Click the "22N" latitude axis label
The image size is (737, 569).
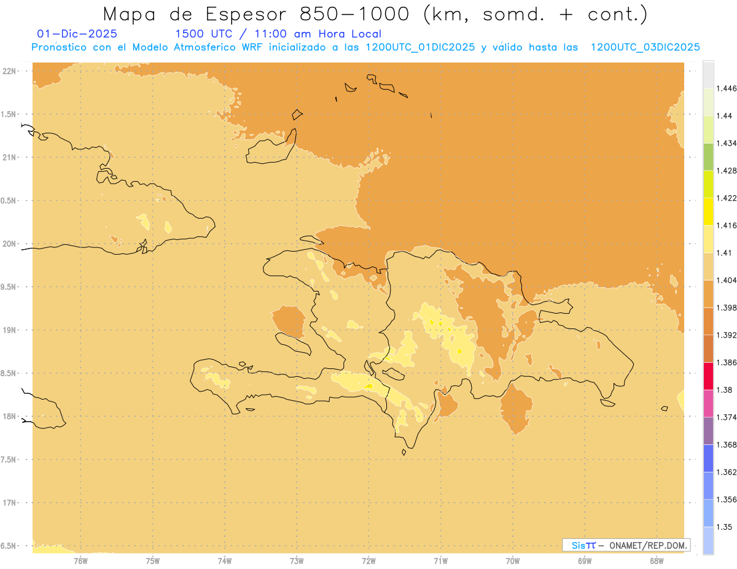10,71
